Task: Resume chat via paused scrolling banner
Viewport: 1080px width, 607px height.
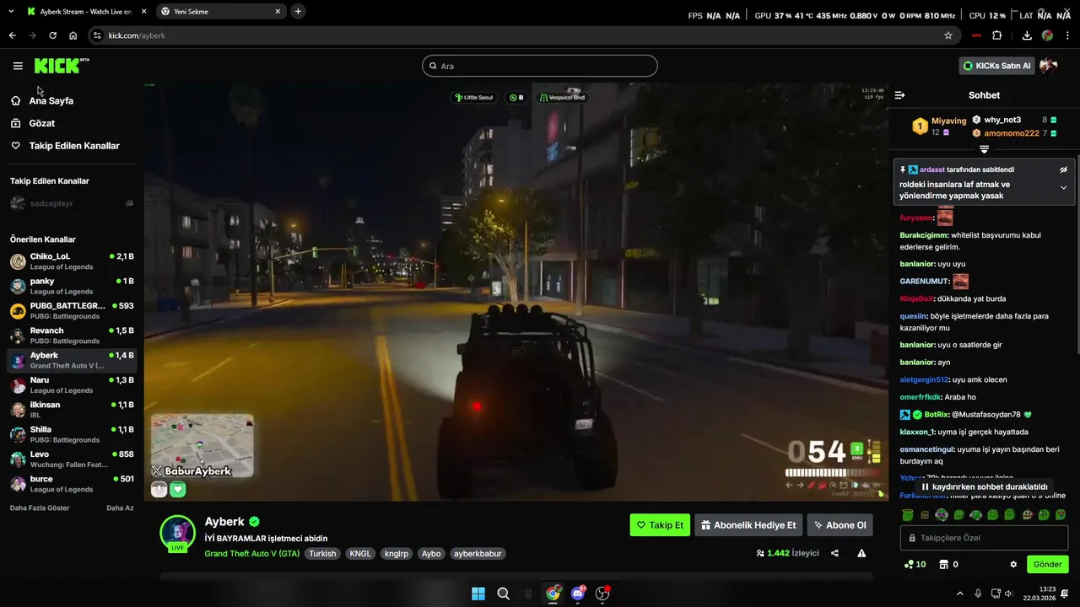Action: pos(985,486)
